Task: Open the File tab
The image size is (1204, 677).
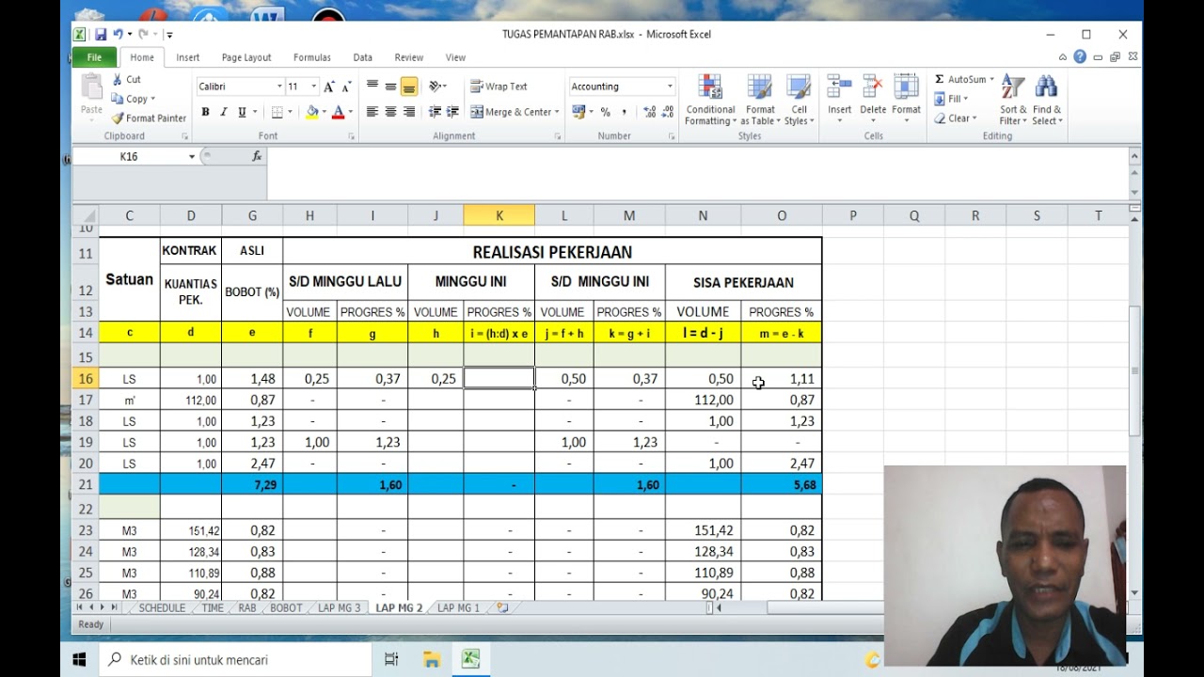Action: 94,57
